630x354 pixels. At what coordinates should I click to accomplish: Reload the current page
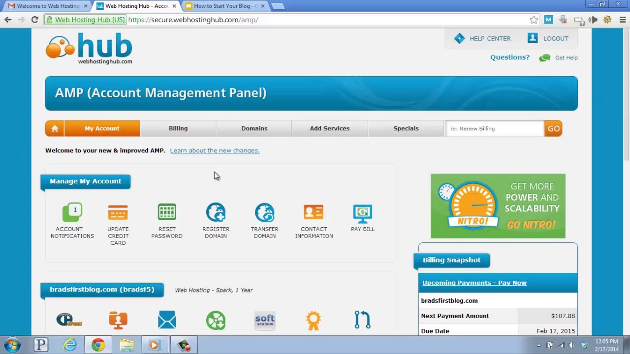point(34,20)
